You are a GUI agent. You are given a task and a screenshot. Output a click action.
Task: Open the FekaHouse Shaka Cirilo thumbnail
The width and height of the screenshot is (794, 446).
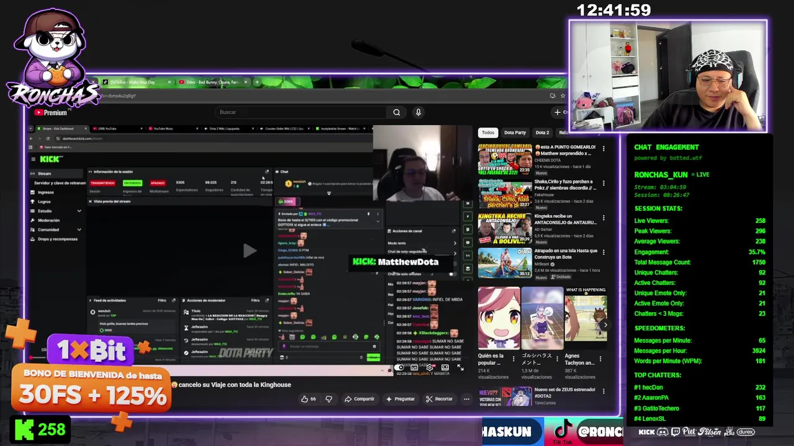pos(504,194)
